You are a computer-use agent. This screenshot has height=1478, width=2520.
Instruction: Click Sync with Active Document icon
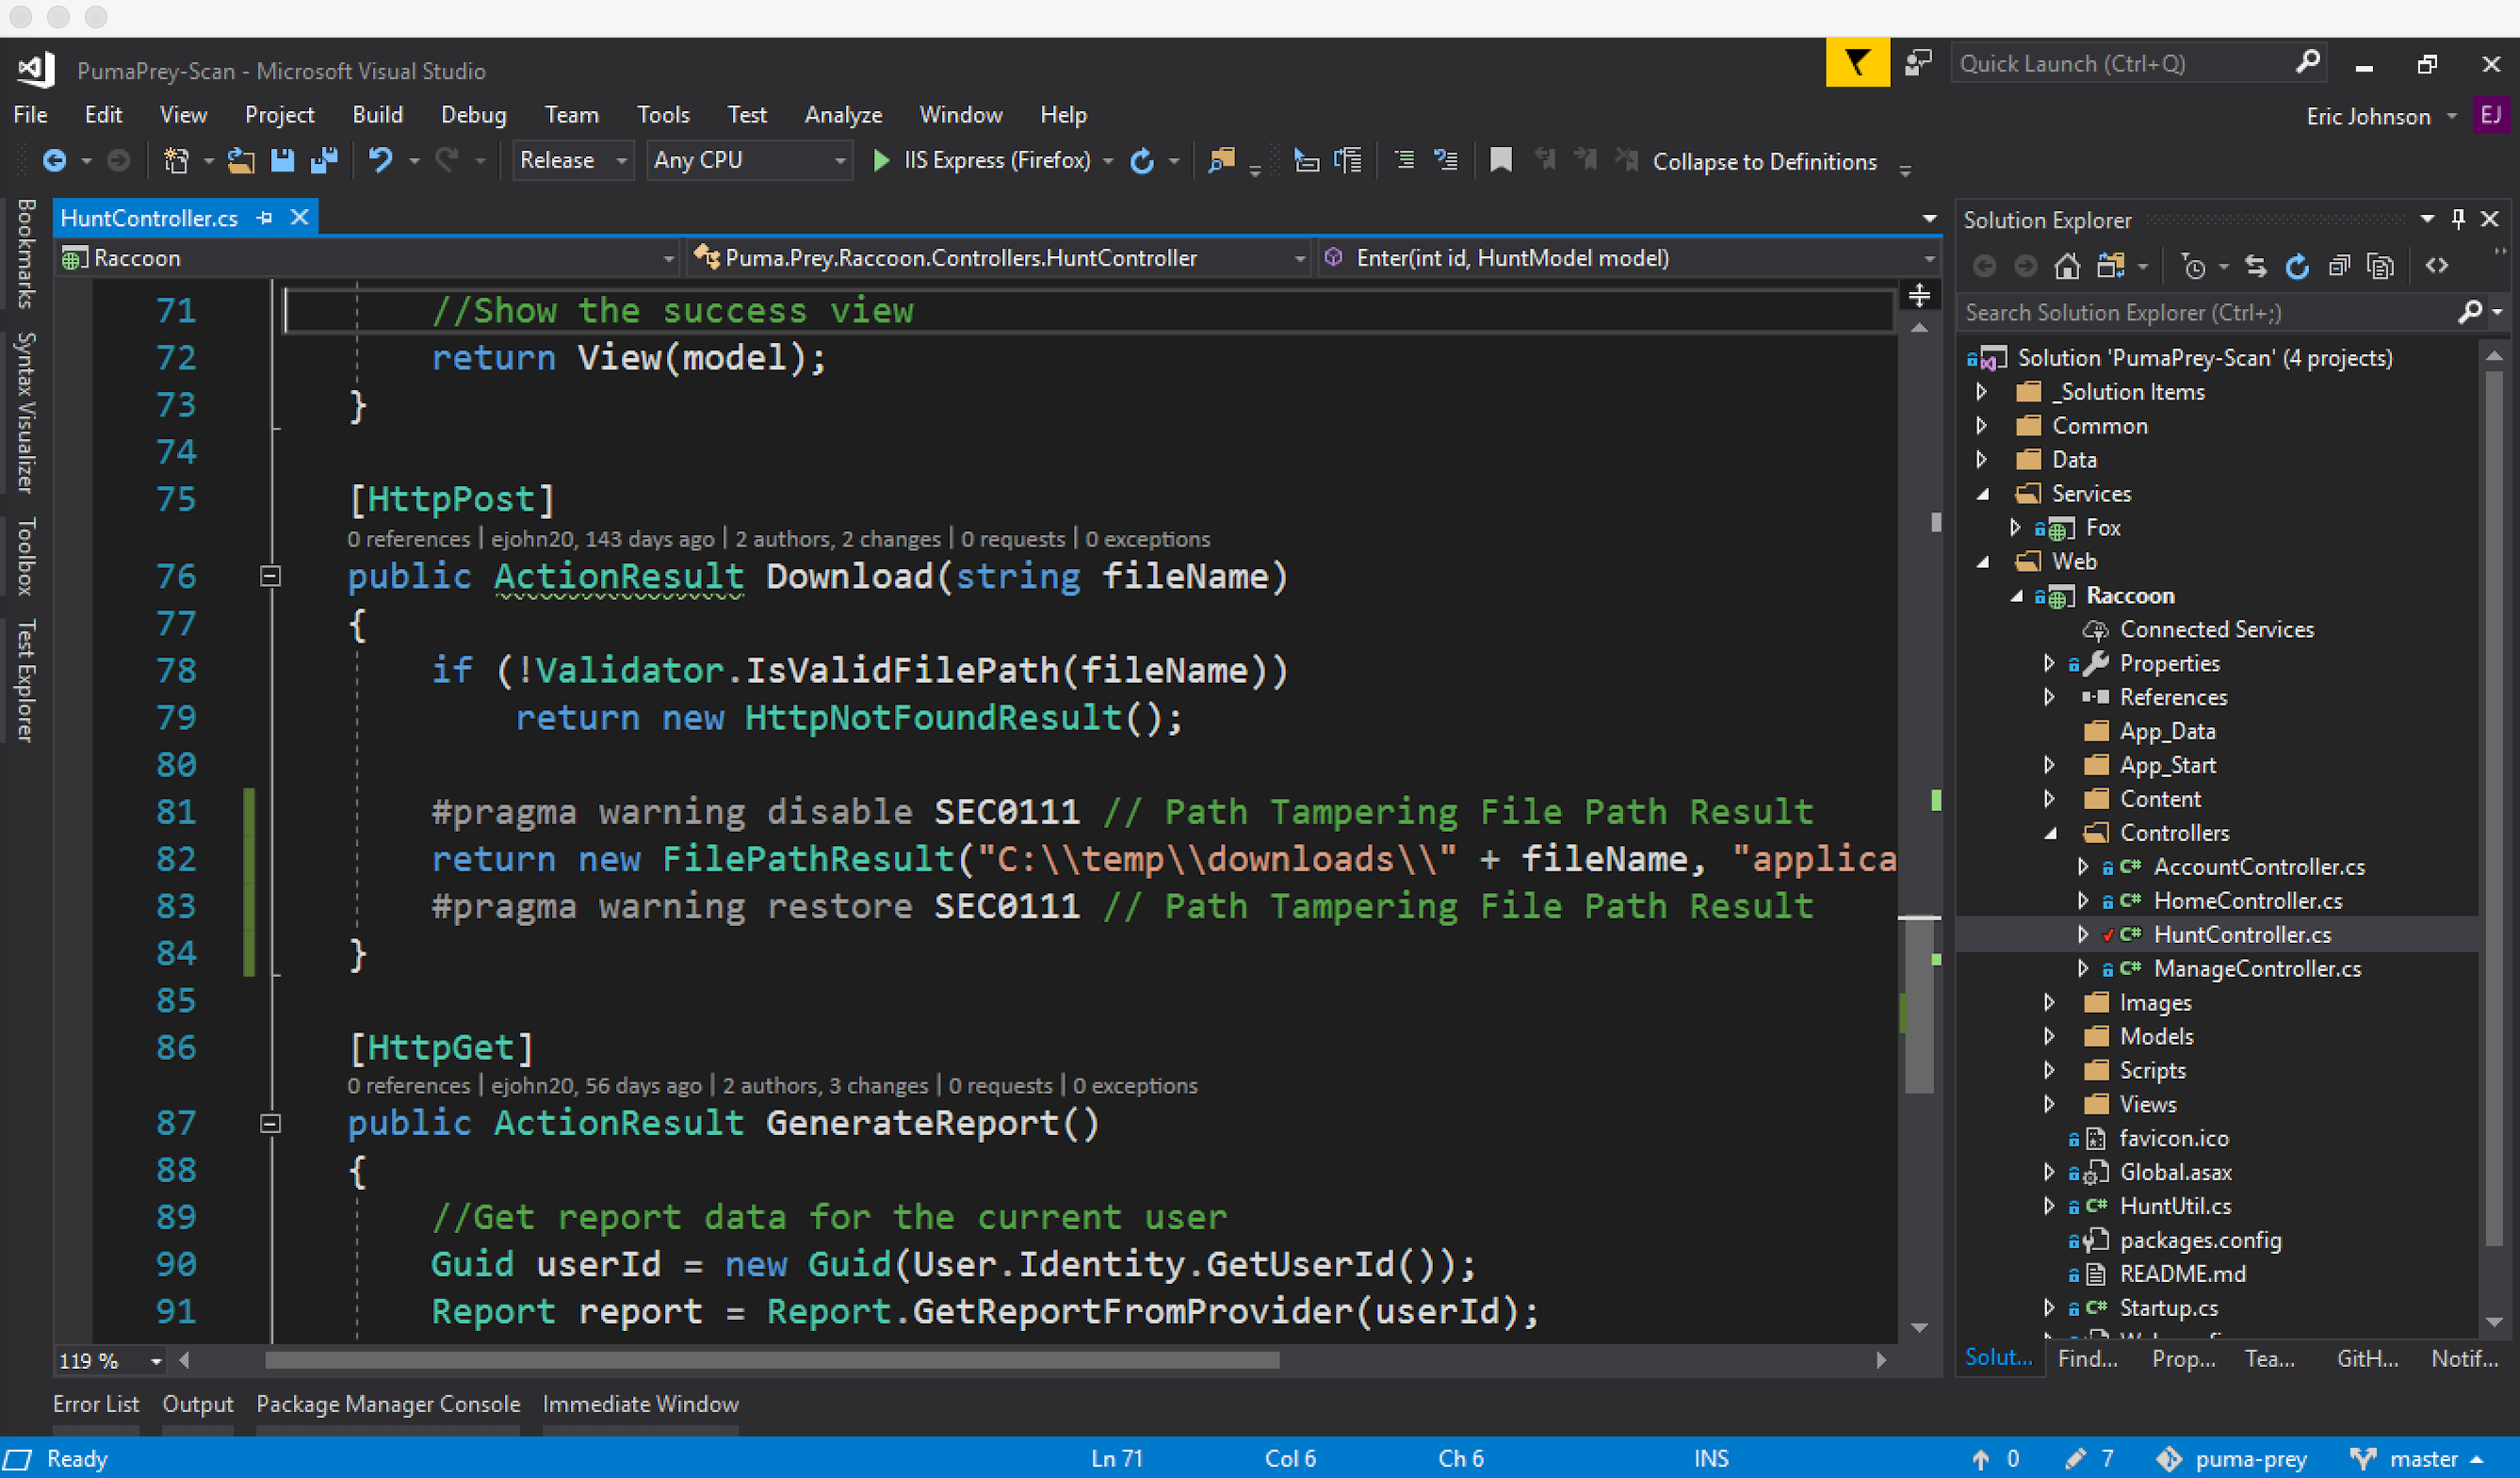click(2255, 266)
